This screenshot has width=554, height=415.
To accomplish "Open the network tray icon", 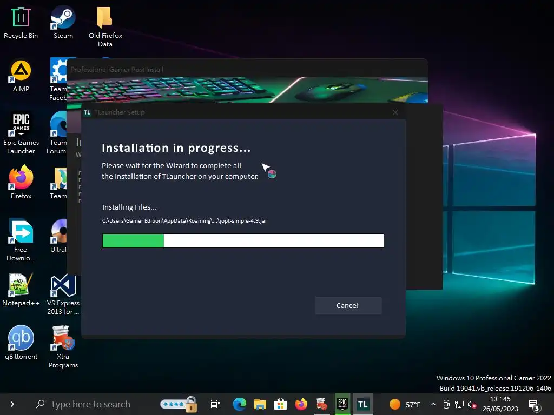I will [459, 404].
